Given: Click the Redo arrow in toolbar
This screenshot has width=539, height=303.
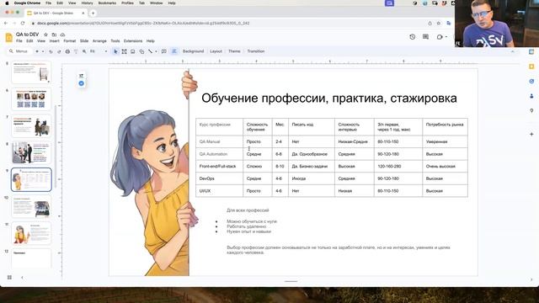Looking at the screenshot, I should [59, 51].
